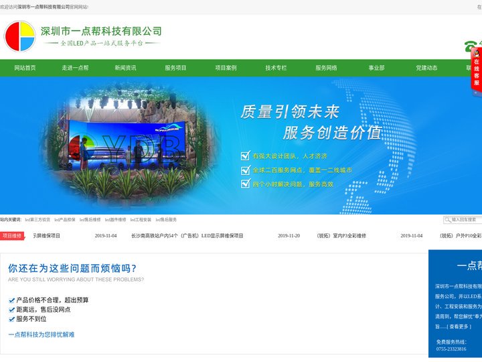Open （锐拓）室内P3全彩维修 ticker item
482x362 pixels.
[x=341, y=236]
